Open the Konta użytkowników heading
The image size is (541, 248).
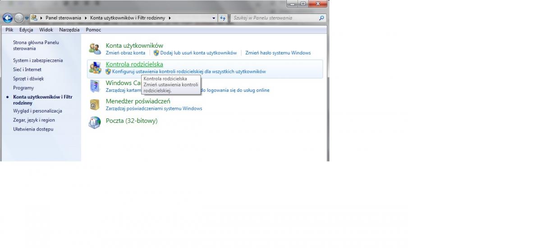click(x=134, y=45)
